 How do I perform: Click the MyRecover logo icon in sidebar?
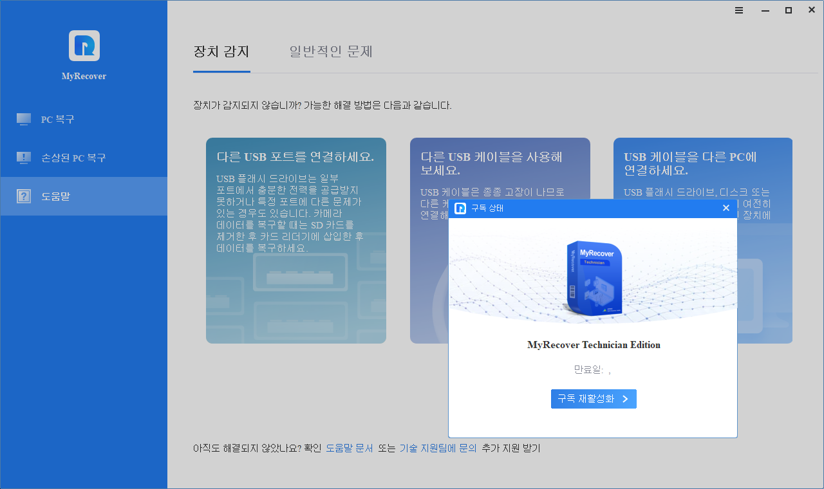84,46
